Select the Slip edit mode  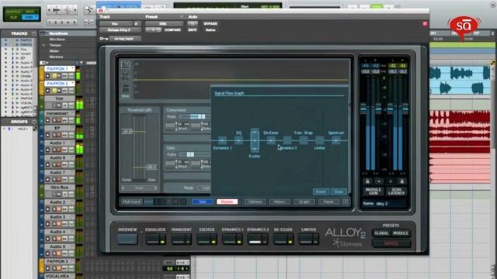pyautogui.click(x=13, y=17)
